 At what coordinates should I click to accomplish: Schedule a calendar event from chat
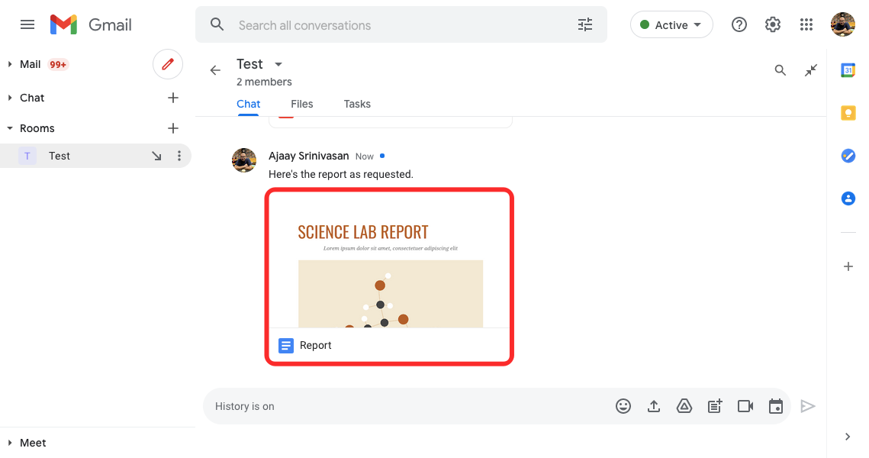776,406
